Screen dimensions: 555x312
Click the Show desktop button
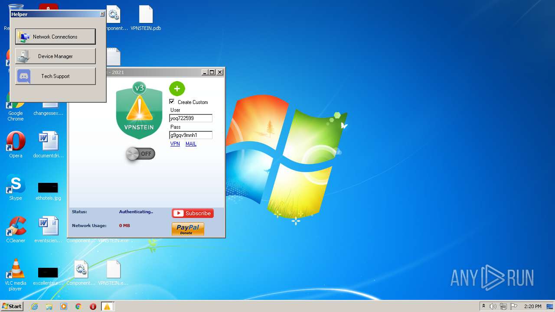(550, 306)
